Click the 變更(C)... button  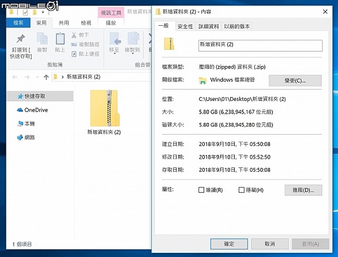295,81
